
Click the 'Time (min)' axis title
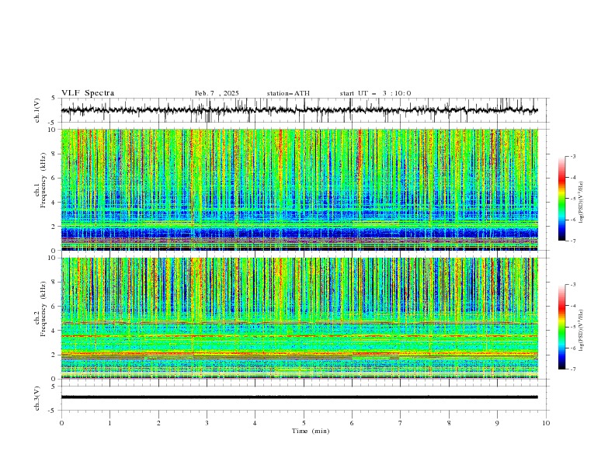click(x=311, y=431)
